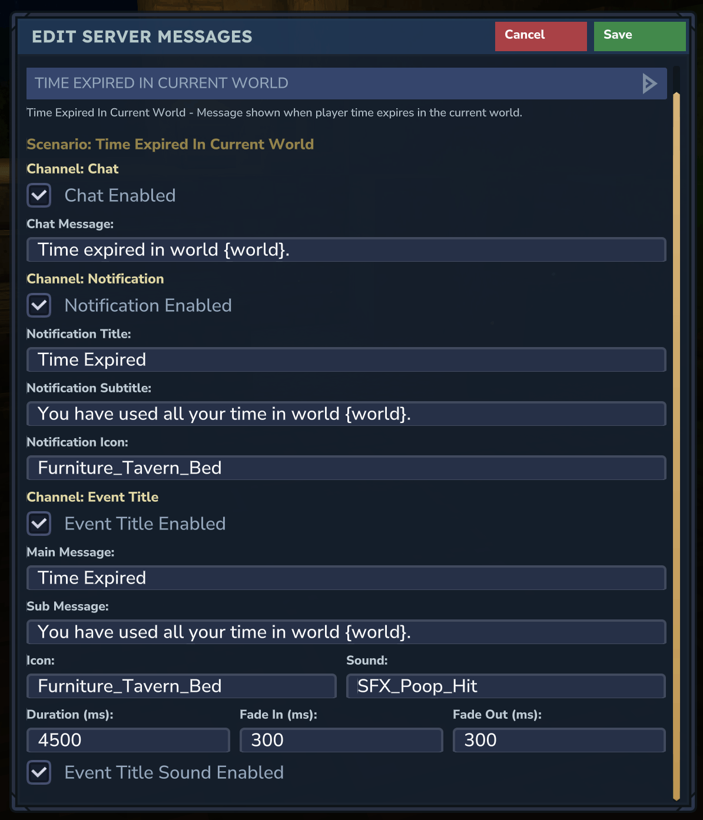This screenshot has height=820, width=703.
Task: Change the Sound field SFX_Poop_Hit
Action: 506,686
